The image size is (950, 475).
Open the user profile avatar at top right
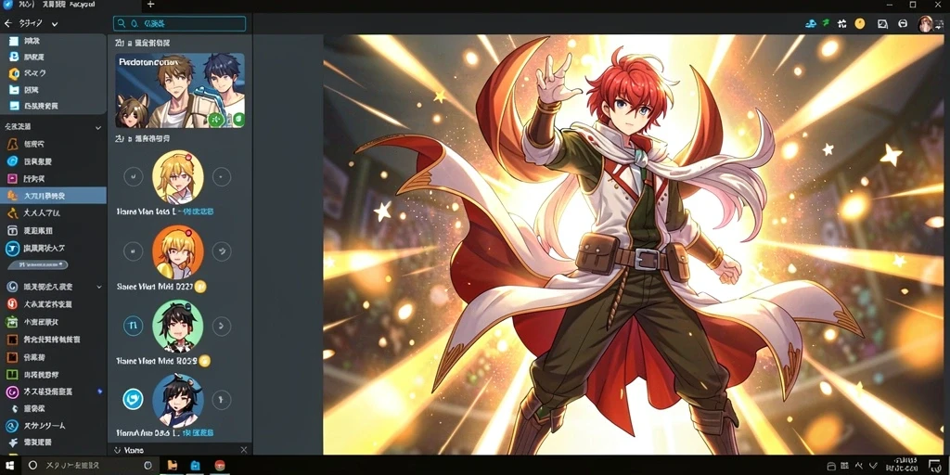[x=926, y=23]
